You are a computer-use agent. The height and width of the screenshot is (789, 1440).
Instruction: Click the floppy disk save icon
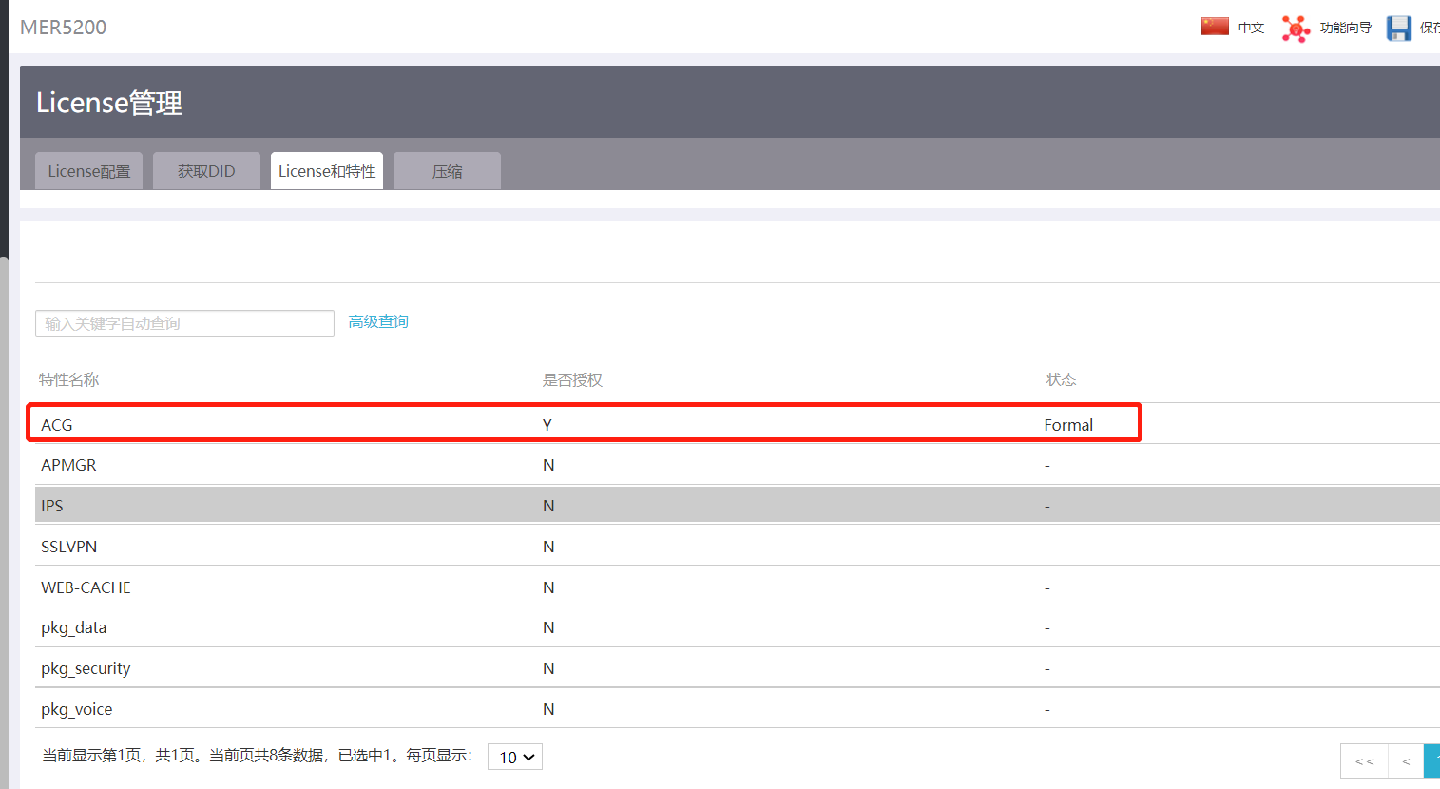point(1399,29)
